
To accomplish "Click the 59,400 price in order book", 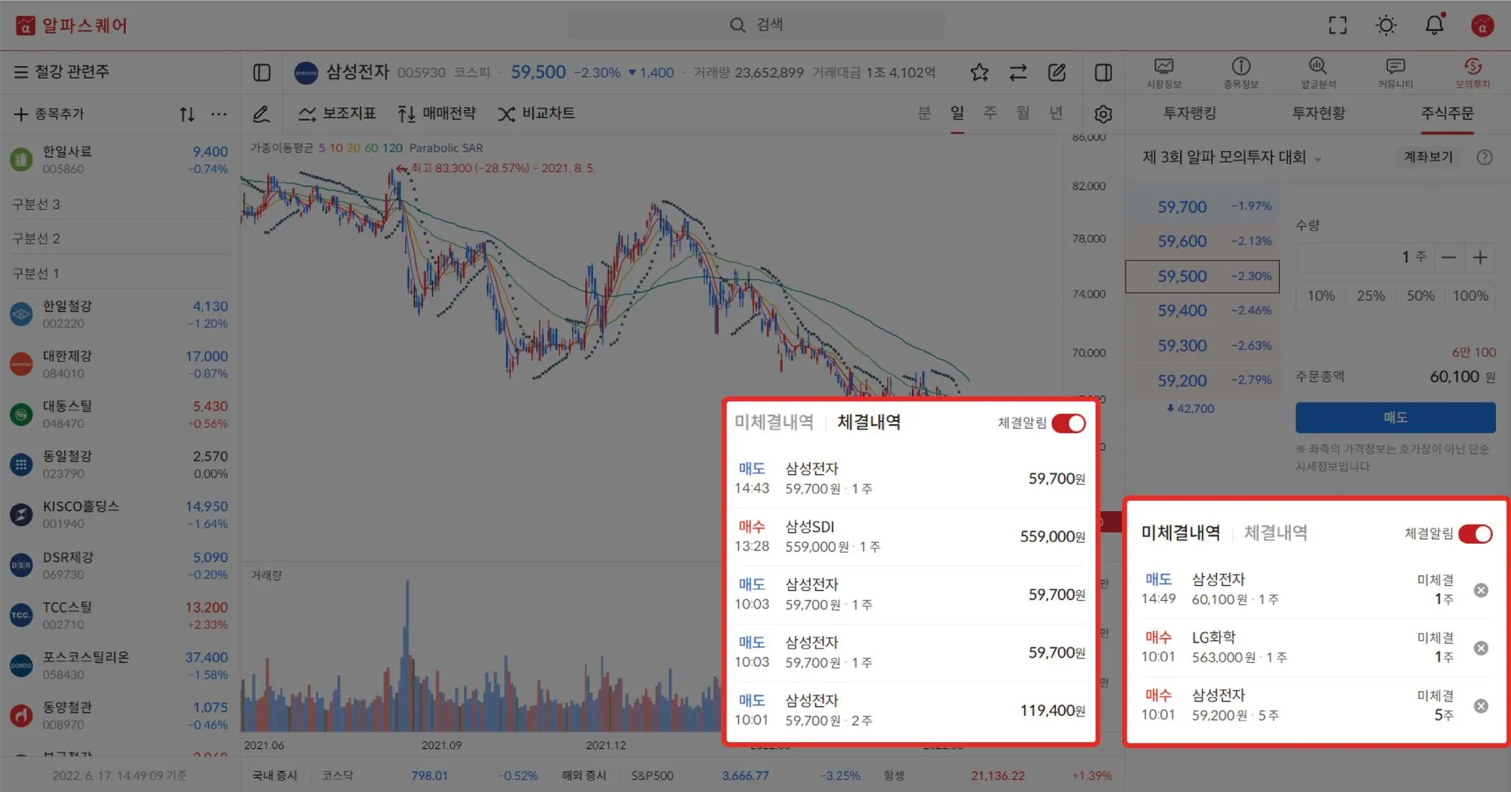I will tap(1182, 310).
